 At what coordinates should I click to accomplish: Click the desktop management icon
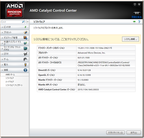coord(25,38)
